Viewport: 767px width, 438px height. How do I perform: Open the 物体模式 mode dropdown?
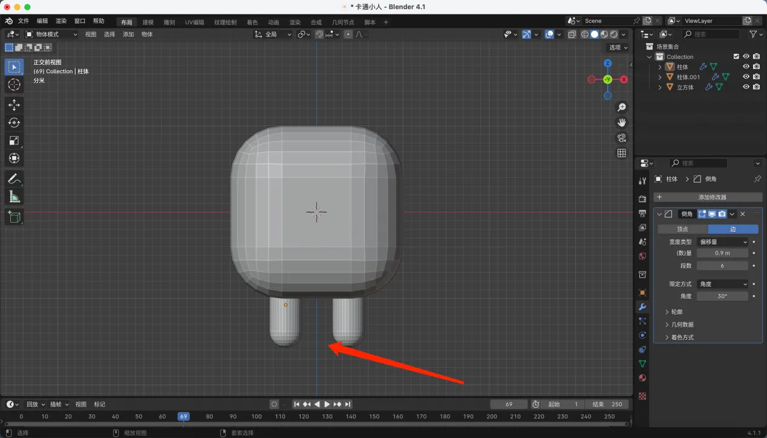pos(51,34)
